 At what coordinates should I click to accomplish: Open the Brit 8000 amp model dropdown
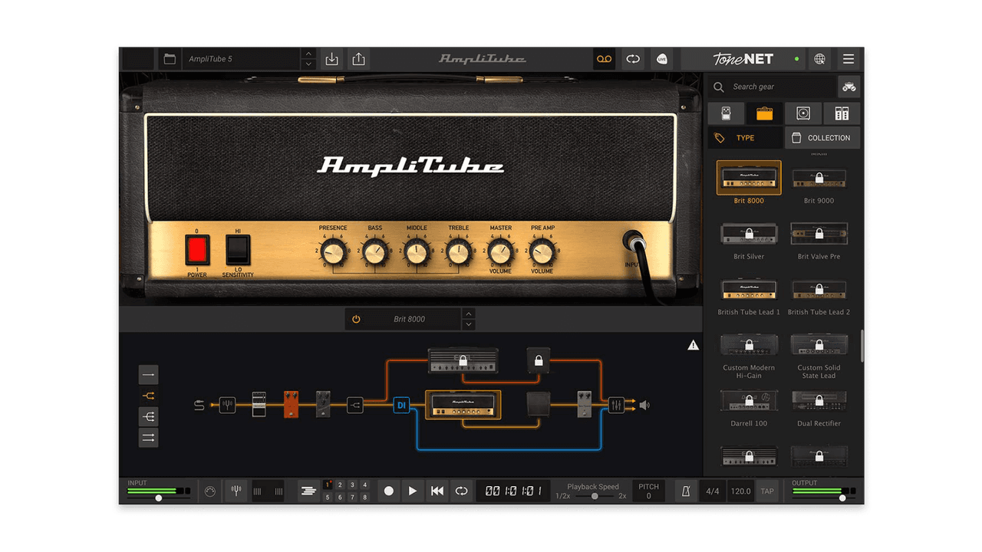point(410,318)
